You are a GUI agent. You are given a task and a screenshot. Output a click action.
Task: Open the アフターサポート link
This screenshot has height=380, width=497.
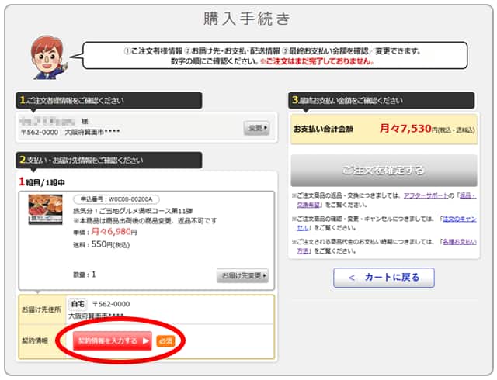pyautogui.click(x=426, y=195)
